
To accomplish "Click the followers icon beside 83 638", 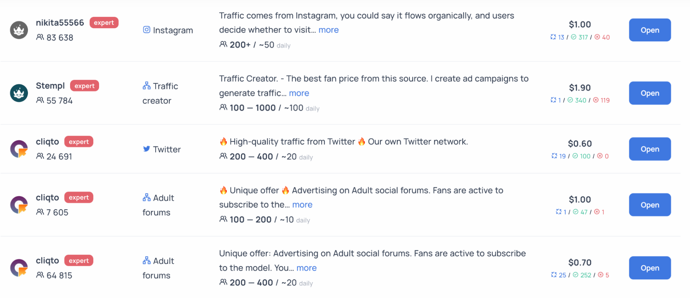I will click(x=40, y=37).
